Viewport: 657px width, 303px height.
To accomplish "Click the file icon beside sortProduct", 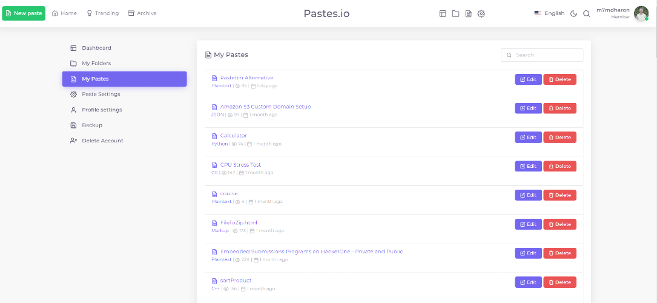I will 214,281.
